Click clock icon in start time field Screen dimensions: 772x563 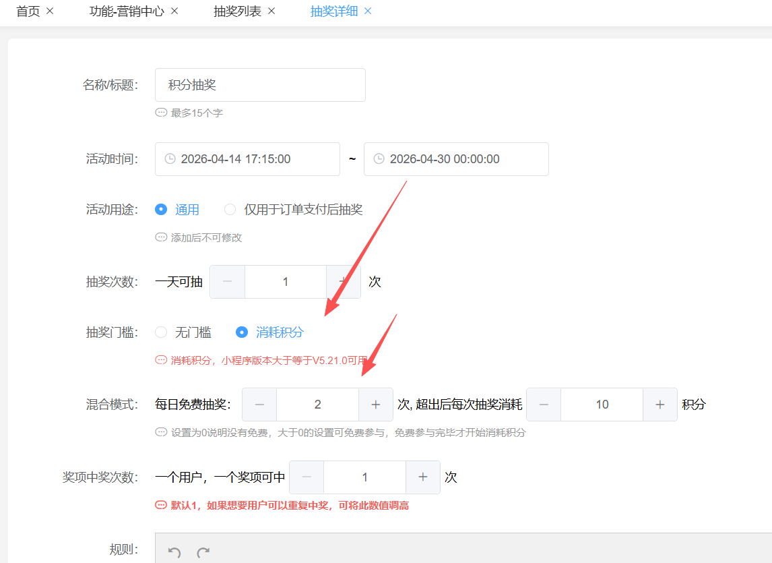pos(170,159)
